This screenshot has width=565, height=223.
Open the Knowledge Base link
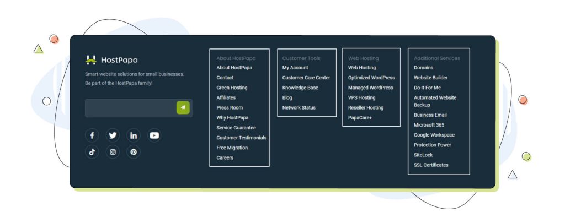click(x=300, y=88)
